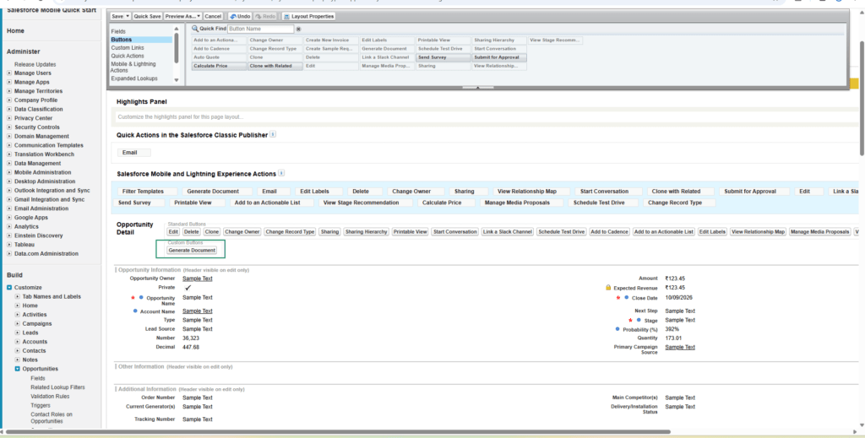The height and width of the screenshot is (438, 865).
Task: Click the Close Date value 10/09/2026
Action: click(678, 298)
